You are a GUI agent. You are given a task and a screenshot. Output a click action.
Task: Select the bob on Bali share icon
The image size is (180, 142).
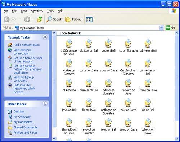(108, 44)
